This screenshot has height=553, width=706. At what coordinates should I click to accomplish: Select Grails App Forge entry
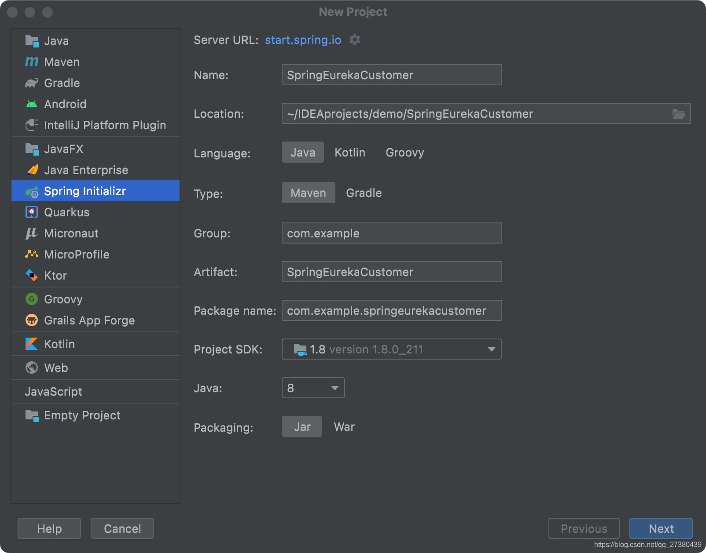click(x=96, y=320)
